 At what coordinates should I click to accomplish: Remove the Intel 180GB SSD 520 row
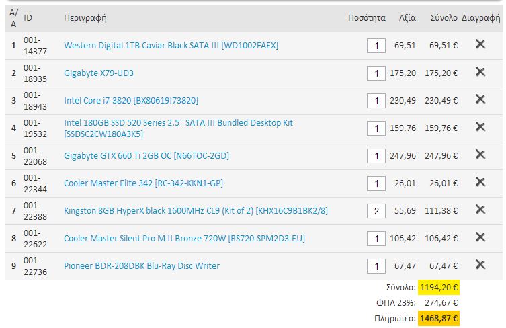(480, 127)
